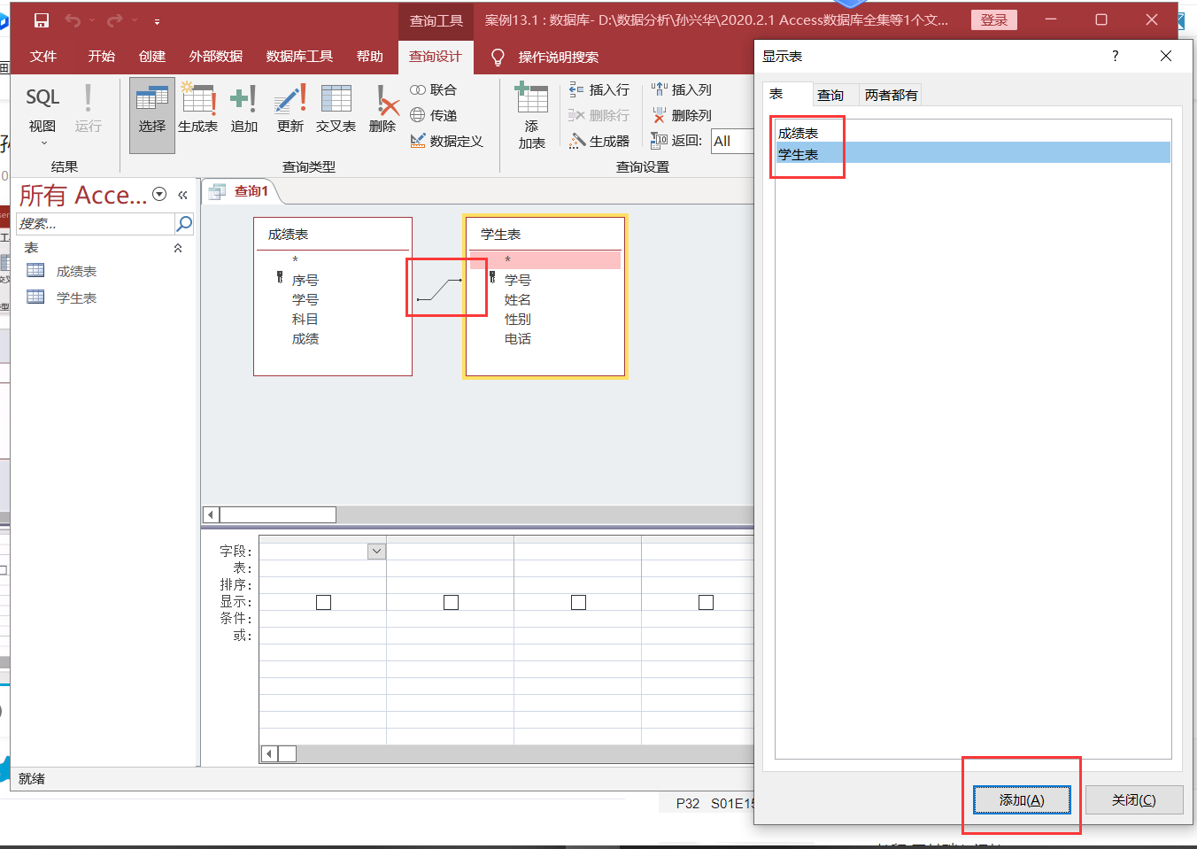Click the 添加表 add tables icon
This screenshot has height=849, width=1197.
point(532,115)
